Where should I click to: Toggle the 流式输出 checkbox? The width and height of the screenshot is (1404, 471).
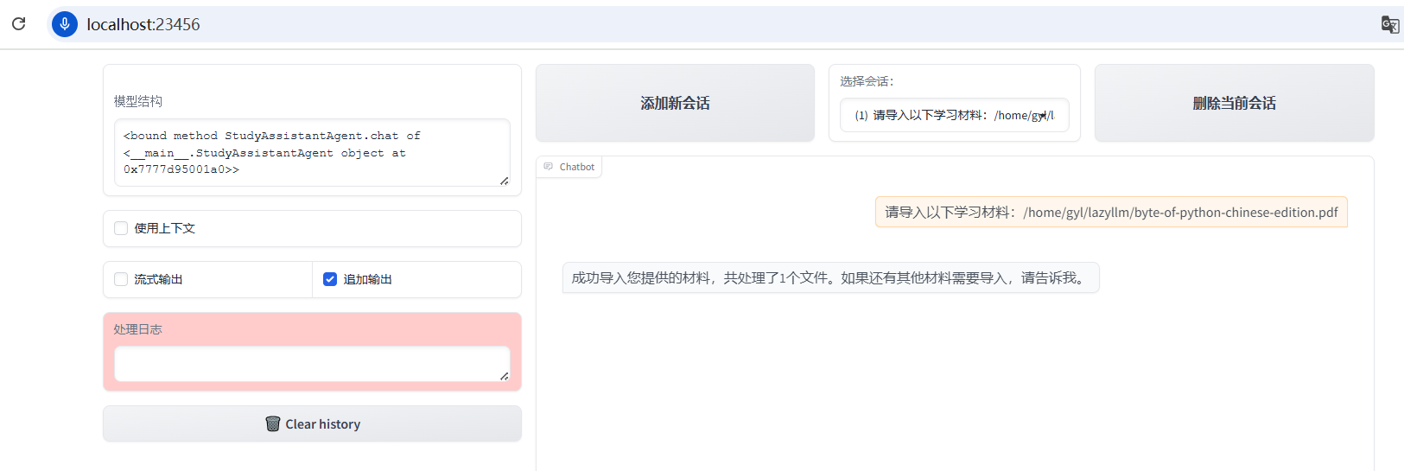click(121, 279)
